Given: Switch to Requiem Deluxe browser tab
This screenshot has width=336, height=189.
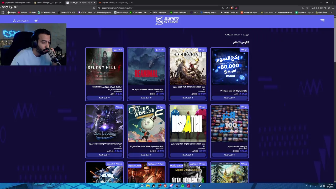Looking at the screenshot, I should click(113, 3).
